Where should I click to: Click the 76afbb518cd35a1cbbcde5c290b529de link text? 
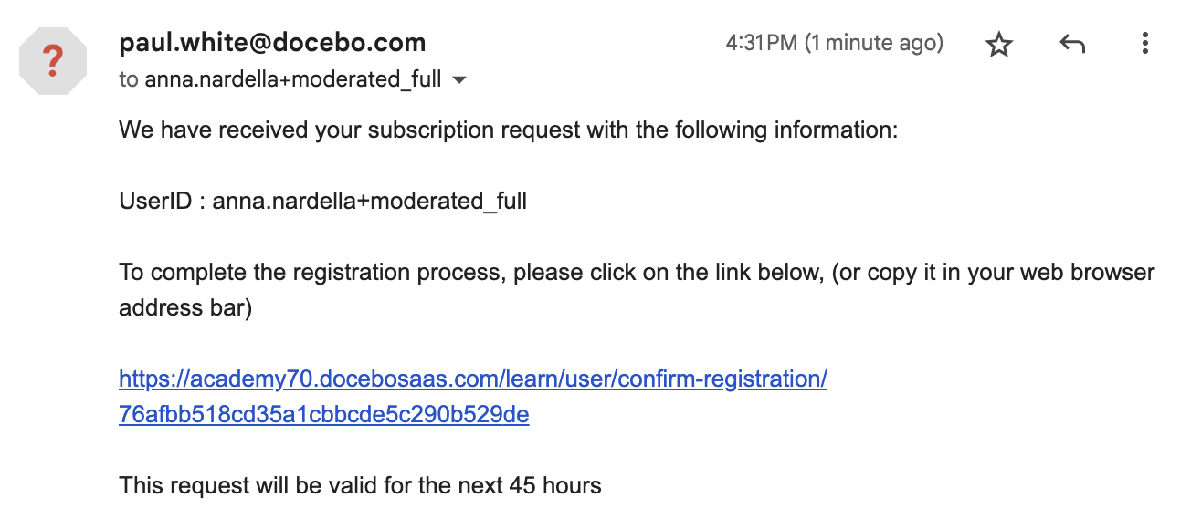tap(324, 415)
